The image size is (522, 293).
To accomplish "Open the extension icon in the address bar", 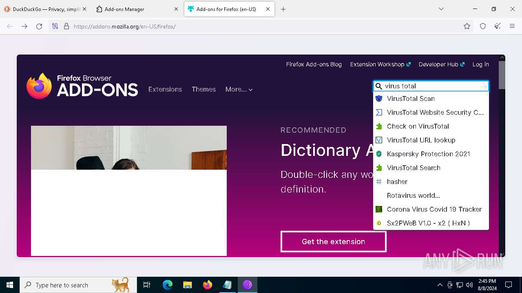I will pyautogui.click(x=55, y=26).
